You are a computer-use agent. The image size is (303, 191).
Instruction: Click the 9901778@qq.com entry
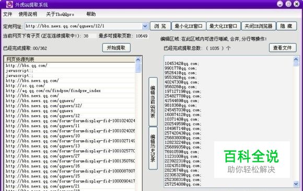pyautogui.click(x=181, y=69)
